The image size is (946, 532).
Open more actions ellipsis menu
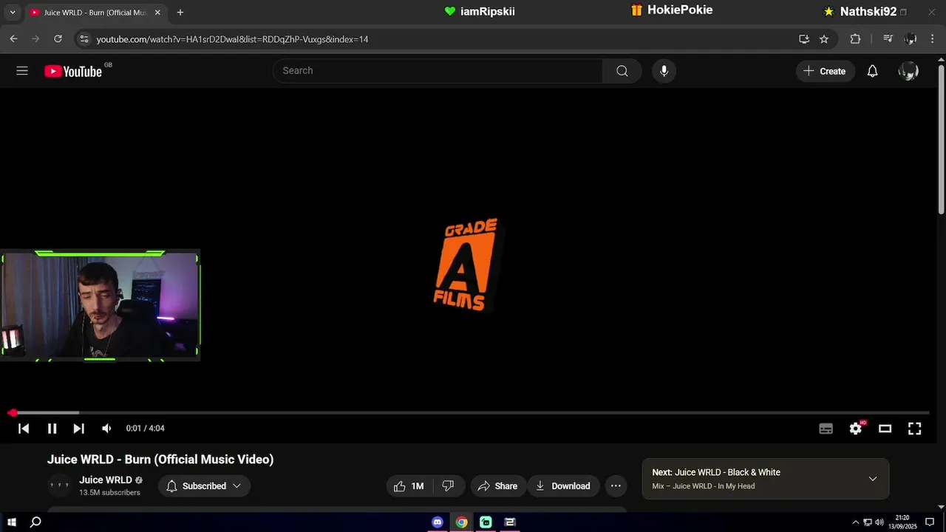[x=616, y=486]
